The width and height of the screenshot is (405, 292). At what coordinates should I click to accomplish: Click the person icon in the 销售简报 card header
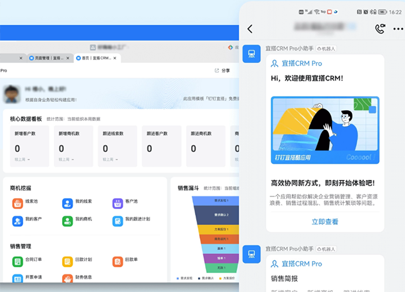pos(274,263)
